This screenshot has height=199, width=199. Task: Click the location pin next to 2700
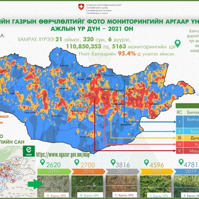77,162
